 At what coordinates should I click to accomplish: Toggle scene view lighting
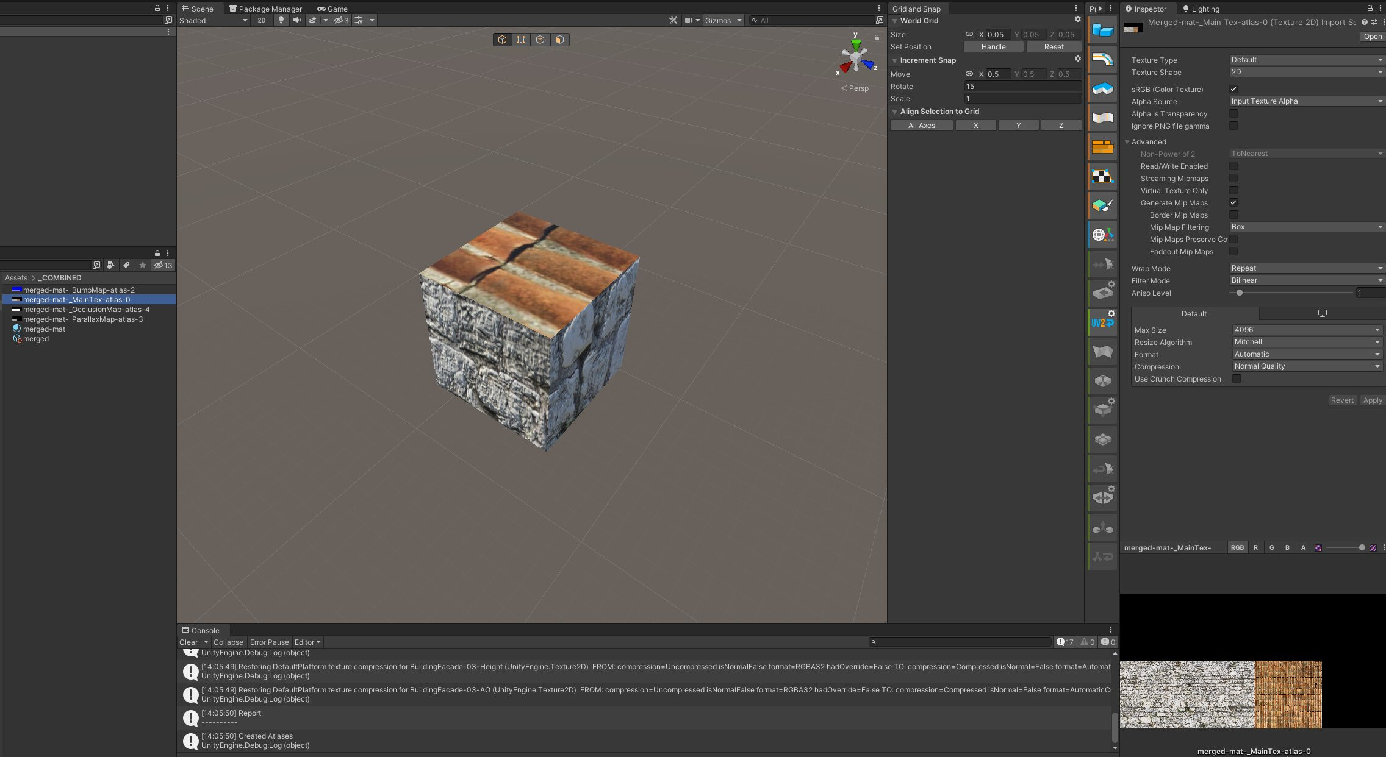tap(280, 20)
